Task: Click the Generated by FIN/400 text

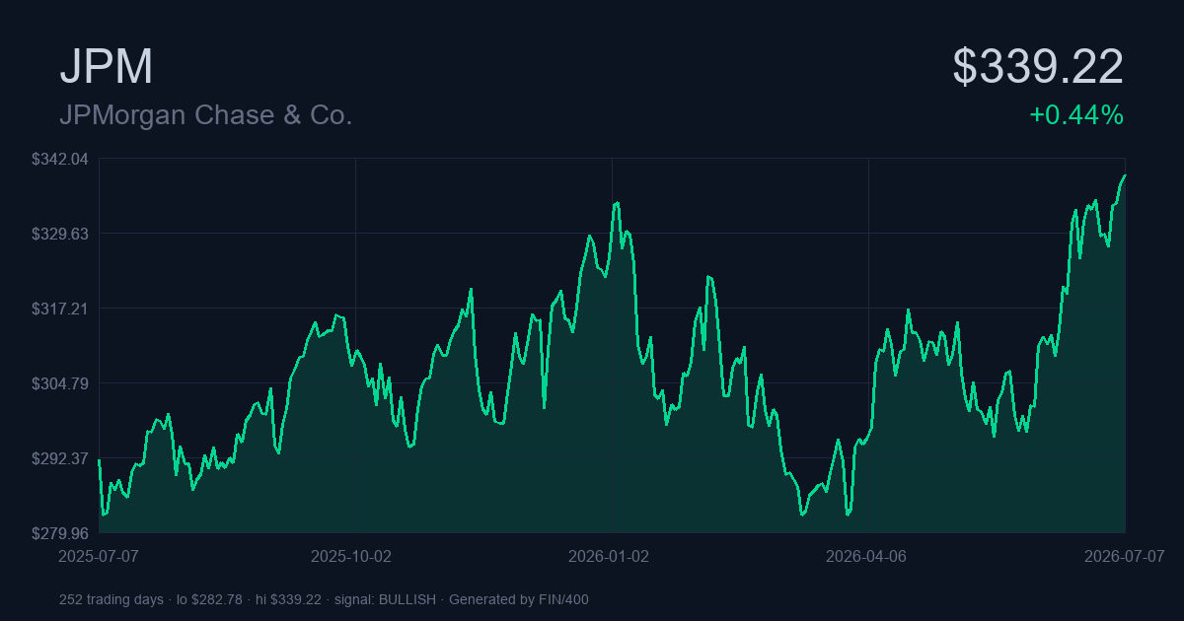Action: (519, 599)
